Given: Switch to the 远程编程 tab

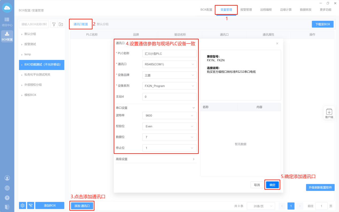Looking at the screenshot, I should 266,10.
